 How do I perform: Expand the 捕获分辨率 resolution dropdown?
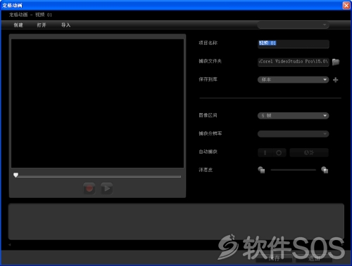tap(294, 134)
